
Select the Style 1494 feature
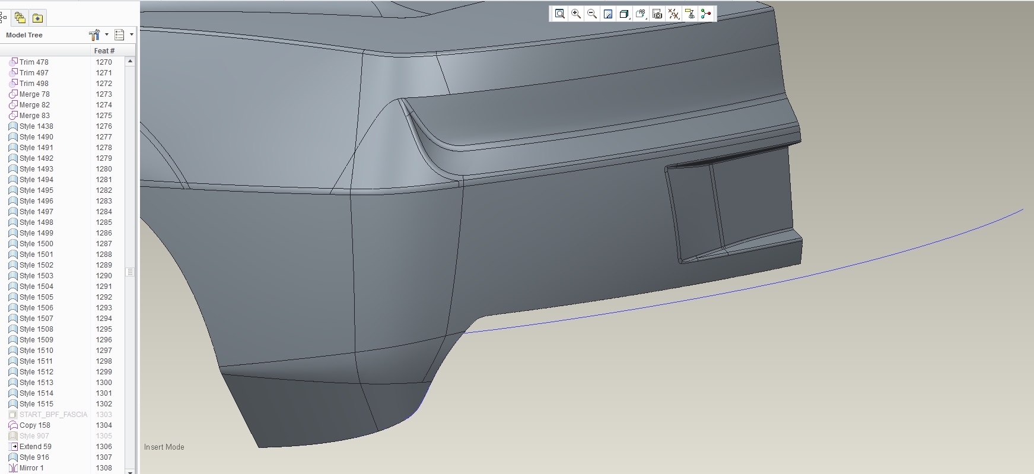(36, 180)
